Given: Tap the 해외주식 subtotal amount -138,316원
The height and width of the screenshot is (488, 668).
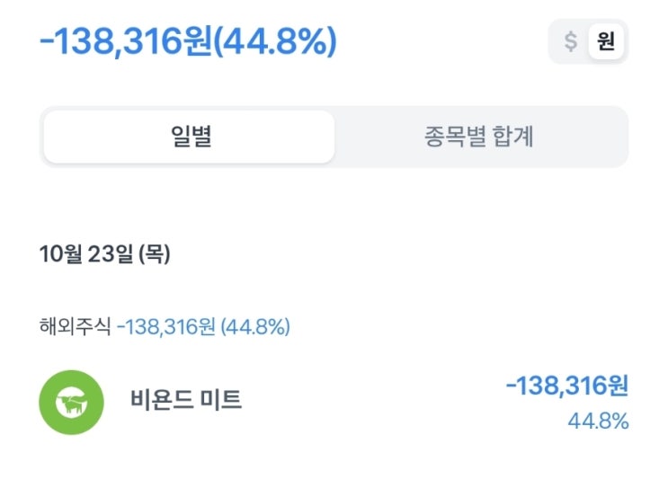Looking at the screenshot, I should tap(165, 327).
